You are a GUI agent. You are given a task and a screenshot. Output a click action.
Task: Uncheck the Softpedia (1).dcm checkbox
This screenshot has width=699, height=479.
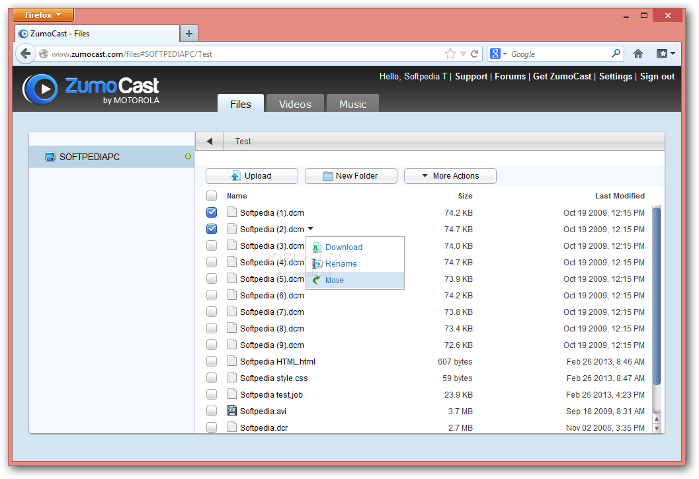[x=212, y=212]
